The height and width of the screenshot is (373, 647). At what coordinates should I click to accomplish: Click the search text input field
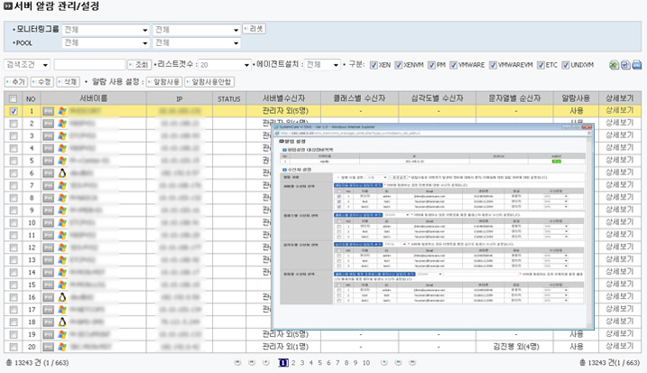pyautogui.click(x=89, y=65)
